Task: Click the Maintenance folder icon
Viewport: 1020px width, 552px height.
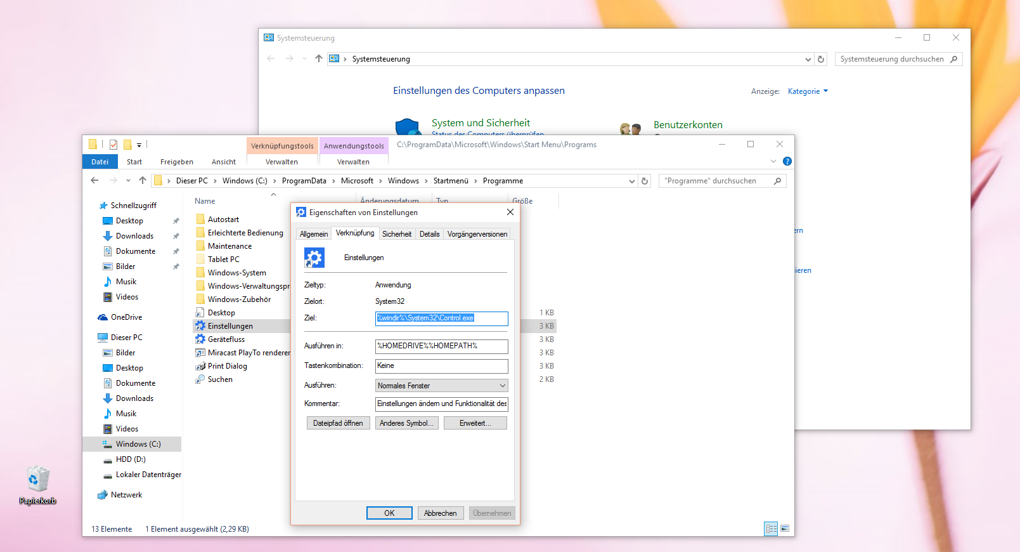Action: tap(200, 246)
